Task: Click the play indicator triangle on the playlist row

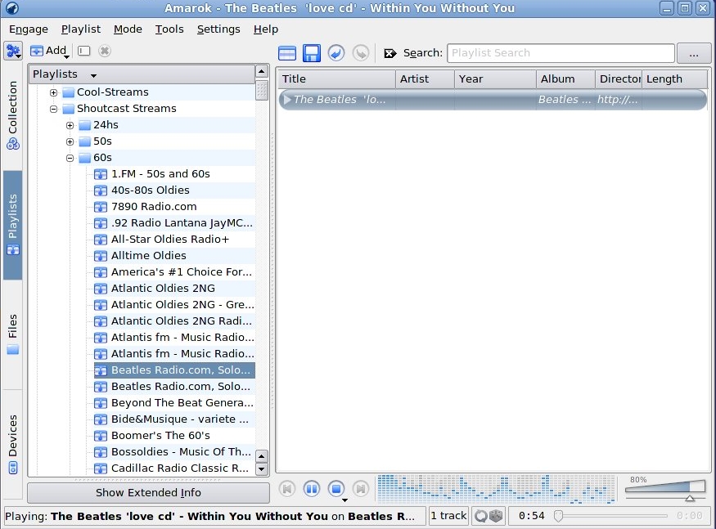Action: (286, 99)
